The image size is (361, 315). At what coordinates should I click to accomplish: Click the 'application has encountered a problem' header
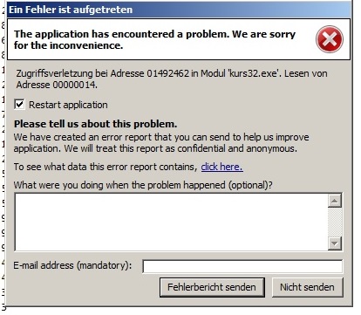(x=154, y=39)
